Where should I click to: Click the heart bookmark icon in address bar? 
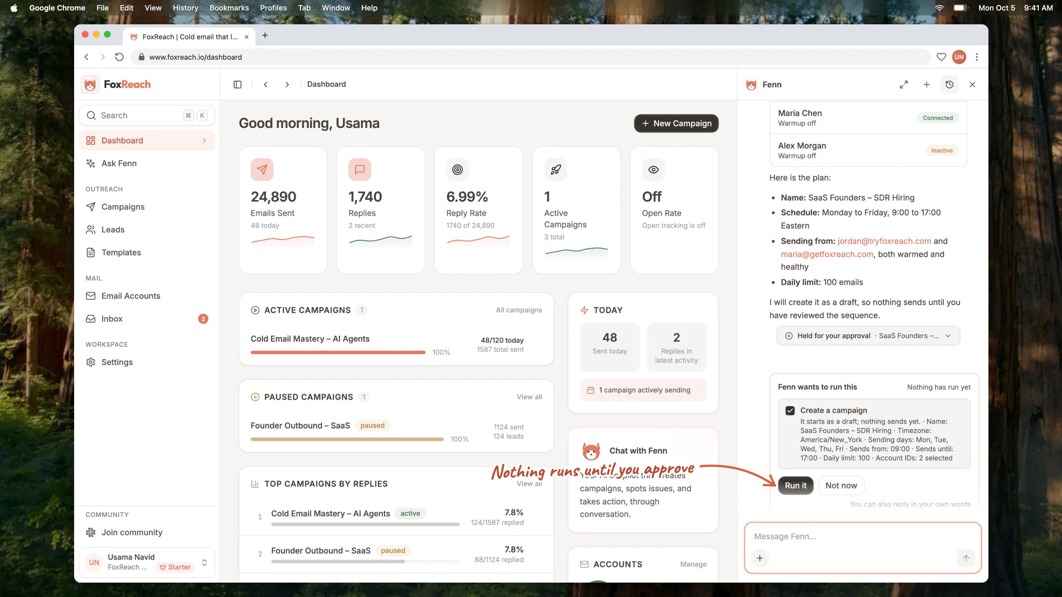pyautogui.click(x=941, y=57)
